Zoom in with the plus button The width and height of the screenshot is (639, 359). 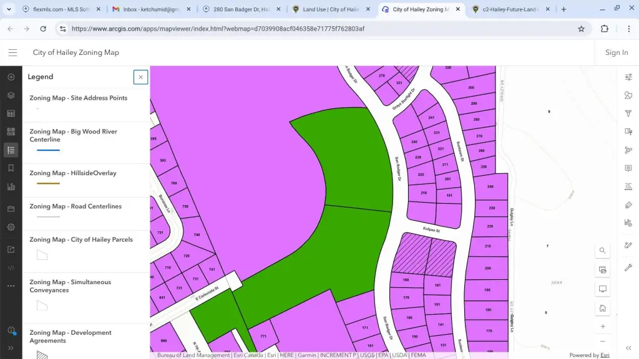(602, 327)
